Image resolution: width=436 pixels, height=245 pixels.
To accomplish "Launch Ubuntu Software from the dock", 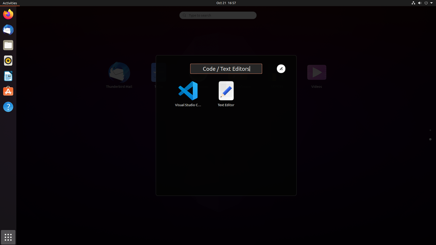I will pyautogui.click(x=8, y=91).
